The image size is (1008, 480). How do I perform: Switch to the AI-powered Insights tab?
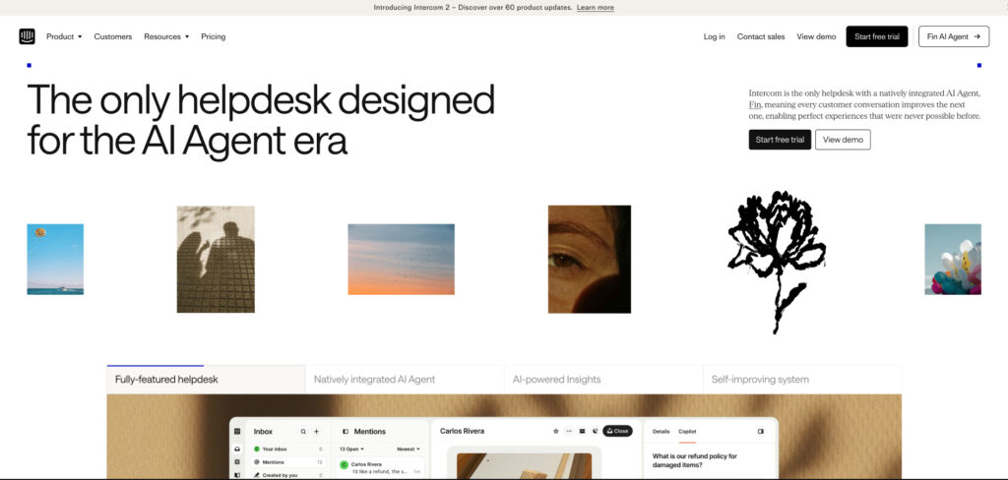[x=603, y=379]
